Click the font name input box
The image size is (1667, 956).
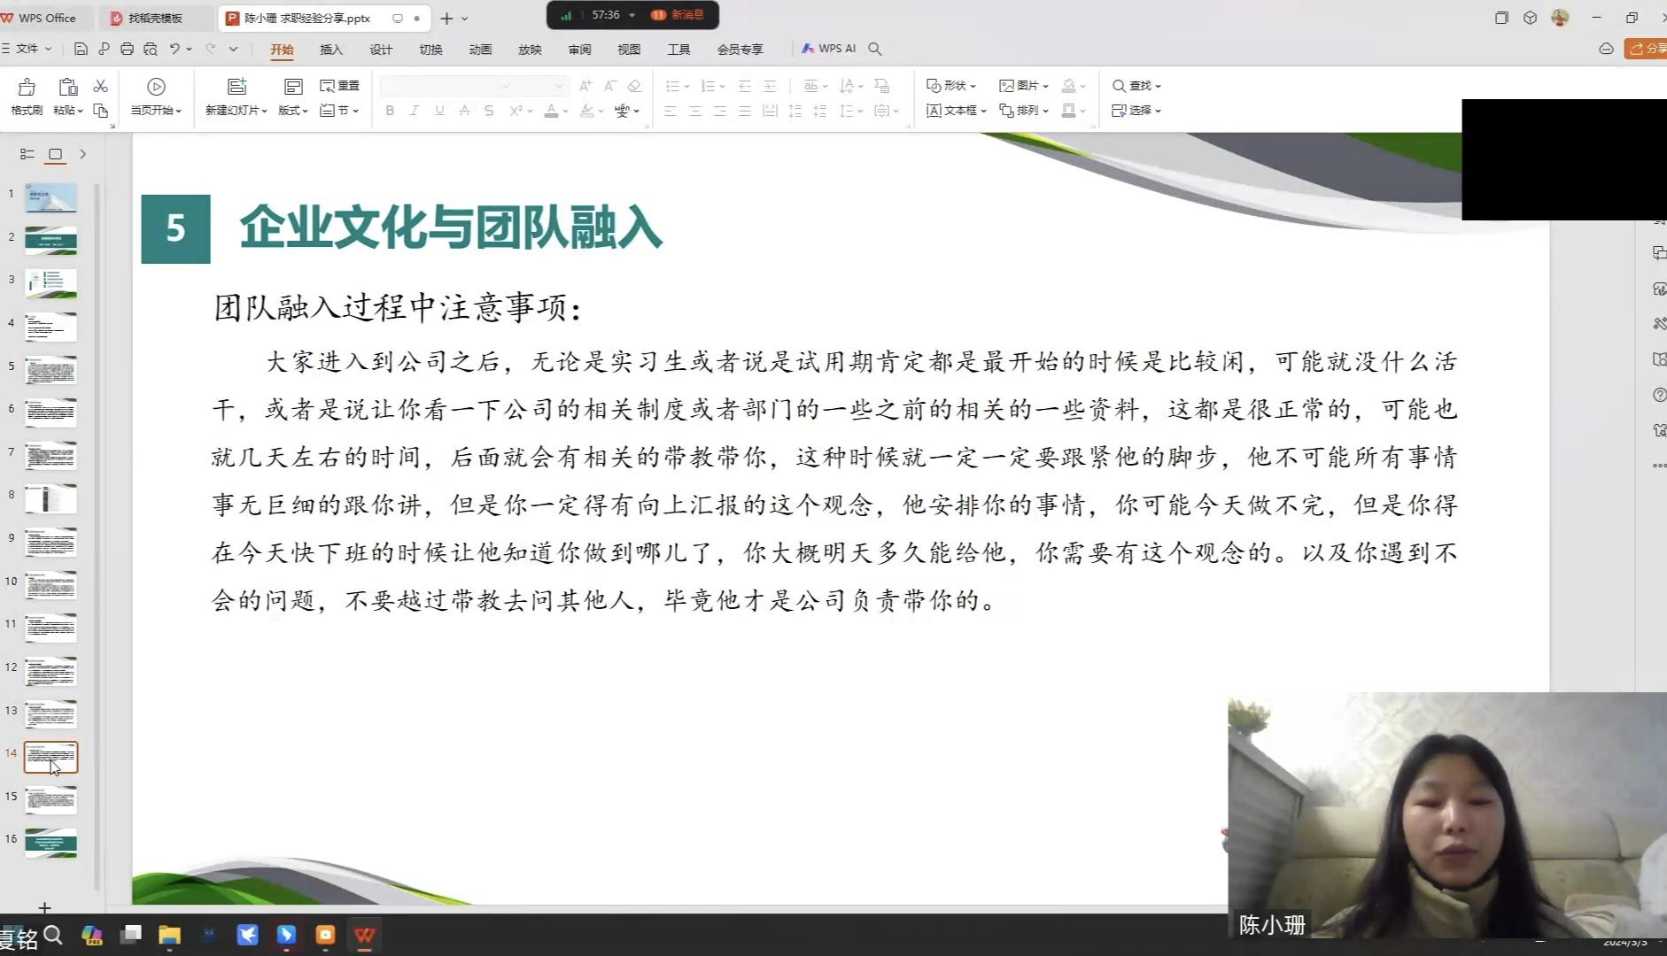point(446,86)
